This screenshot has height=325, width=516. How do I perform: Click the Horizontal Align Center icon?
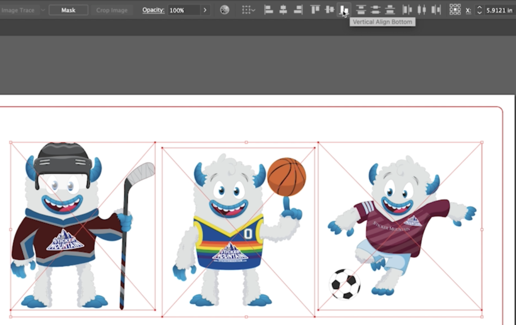tap(283, 10)
